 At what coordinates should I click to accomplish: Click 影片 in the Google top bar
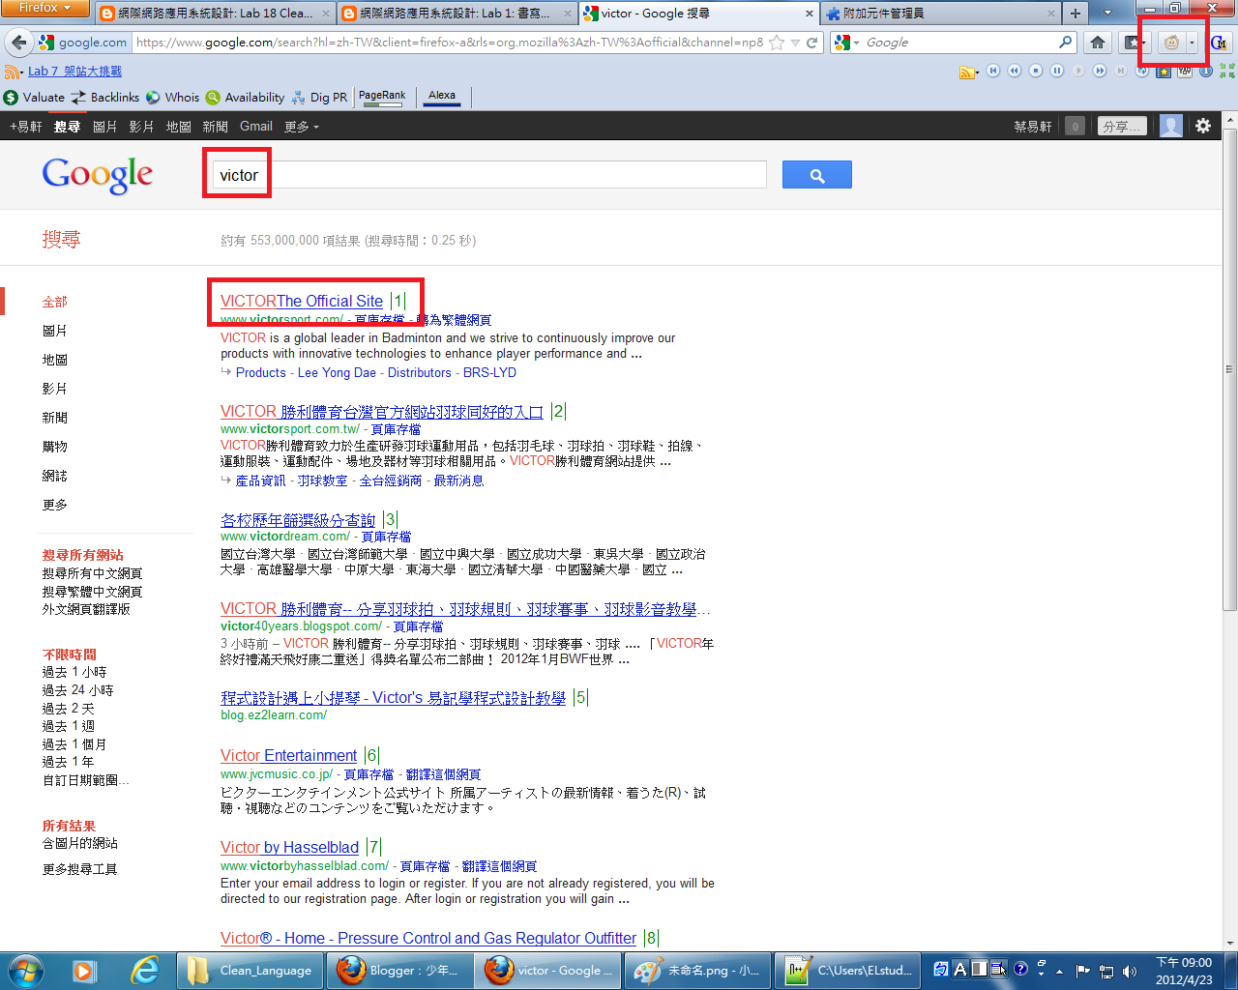[x=141, y=127]
